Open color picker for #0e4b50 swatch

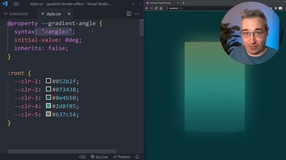pyautogui.click(x=48, y=97)
